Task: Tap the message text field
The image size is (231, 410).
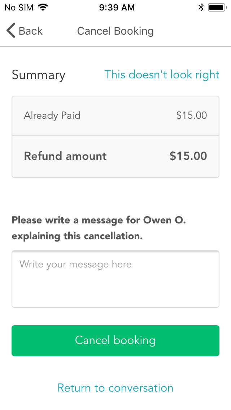Action: (115, 279)
